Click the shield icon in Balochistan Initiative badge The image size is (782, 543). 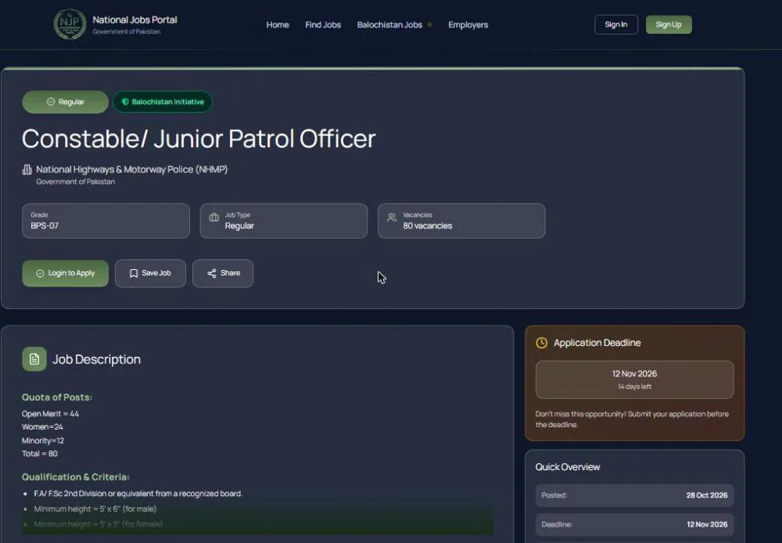tap(125, 102)
